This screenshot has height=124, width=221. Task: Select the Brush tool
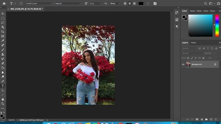[3, 50]
